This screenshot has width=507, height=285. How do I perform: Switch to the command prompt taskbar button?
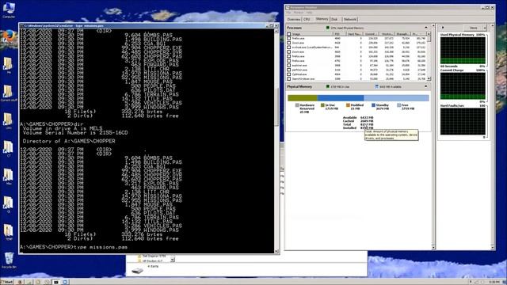coord(56,282)
